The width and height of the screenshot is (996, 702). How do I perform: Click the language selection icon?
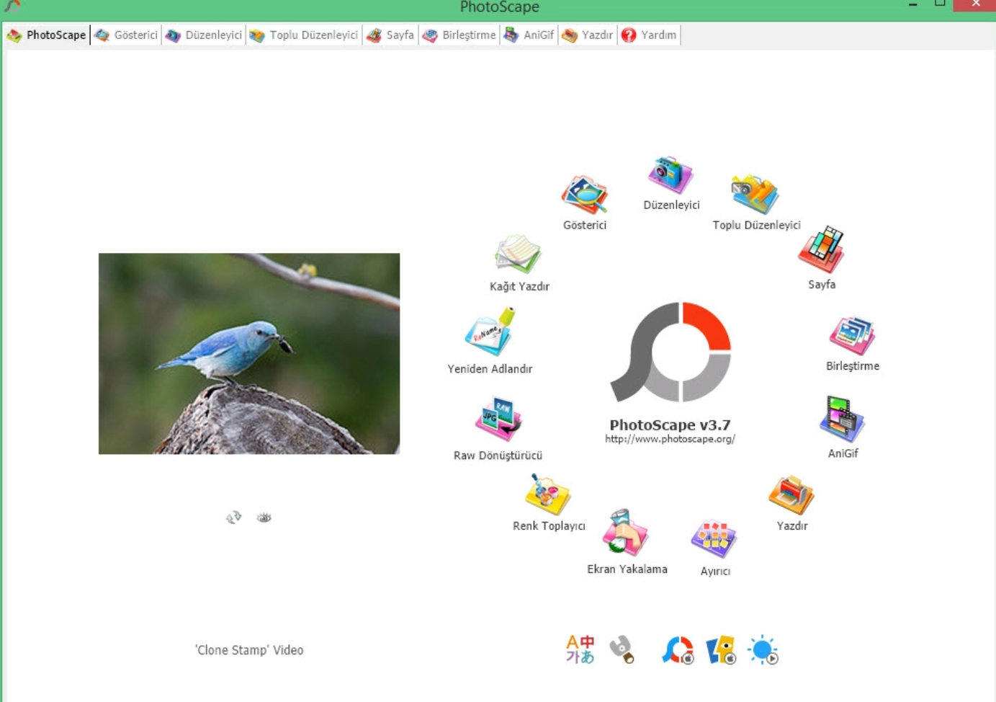click(x=580, y=649)
